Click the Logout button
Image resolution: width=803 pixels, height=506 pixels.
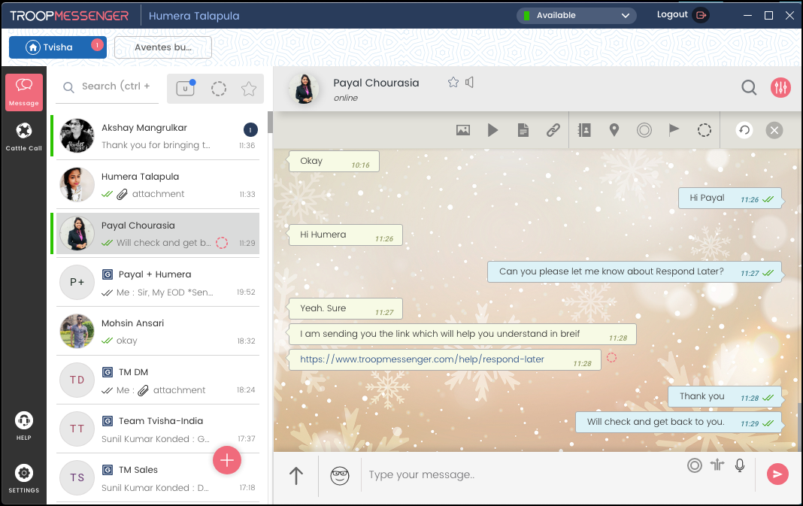pos(682,15)
